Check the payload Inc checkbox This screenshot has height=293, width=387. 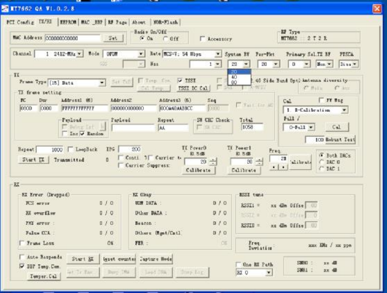click(65, 133)
